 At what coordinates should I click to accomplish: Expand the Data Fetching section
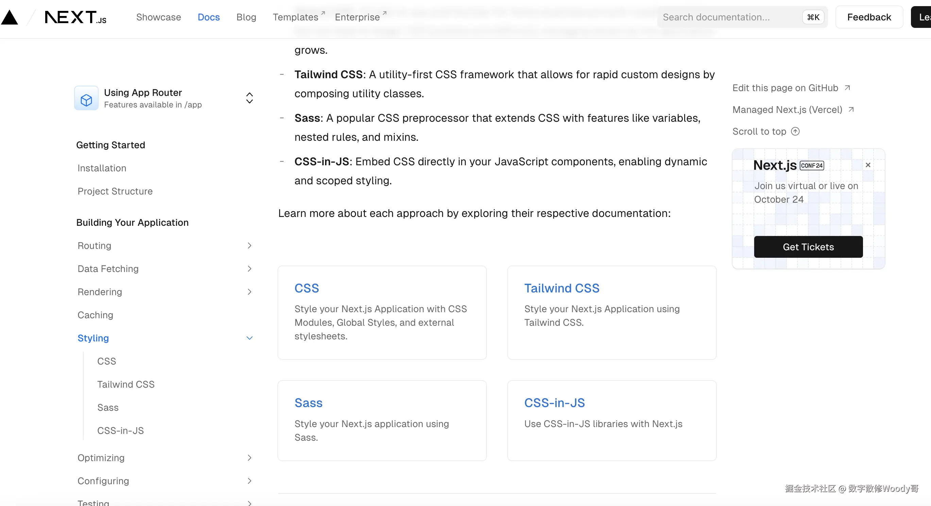(x=249, y=269)
